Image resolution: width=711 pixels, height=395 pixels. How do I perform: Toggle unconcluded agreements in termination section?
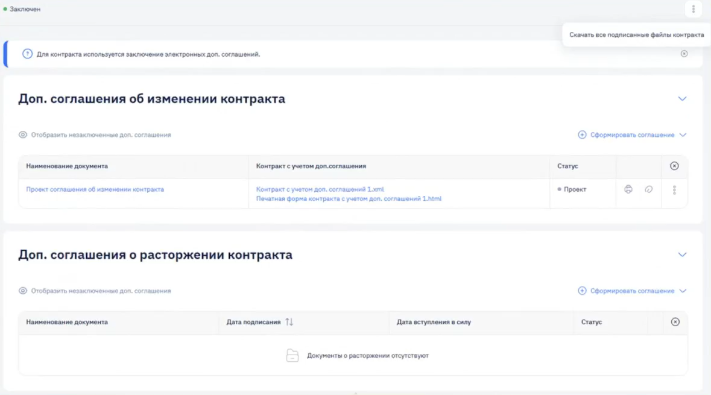[95, 291]
